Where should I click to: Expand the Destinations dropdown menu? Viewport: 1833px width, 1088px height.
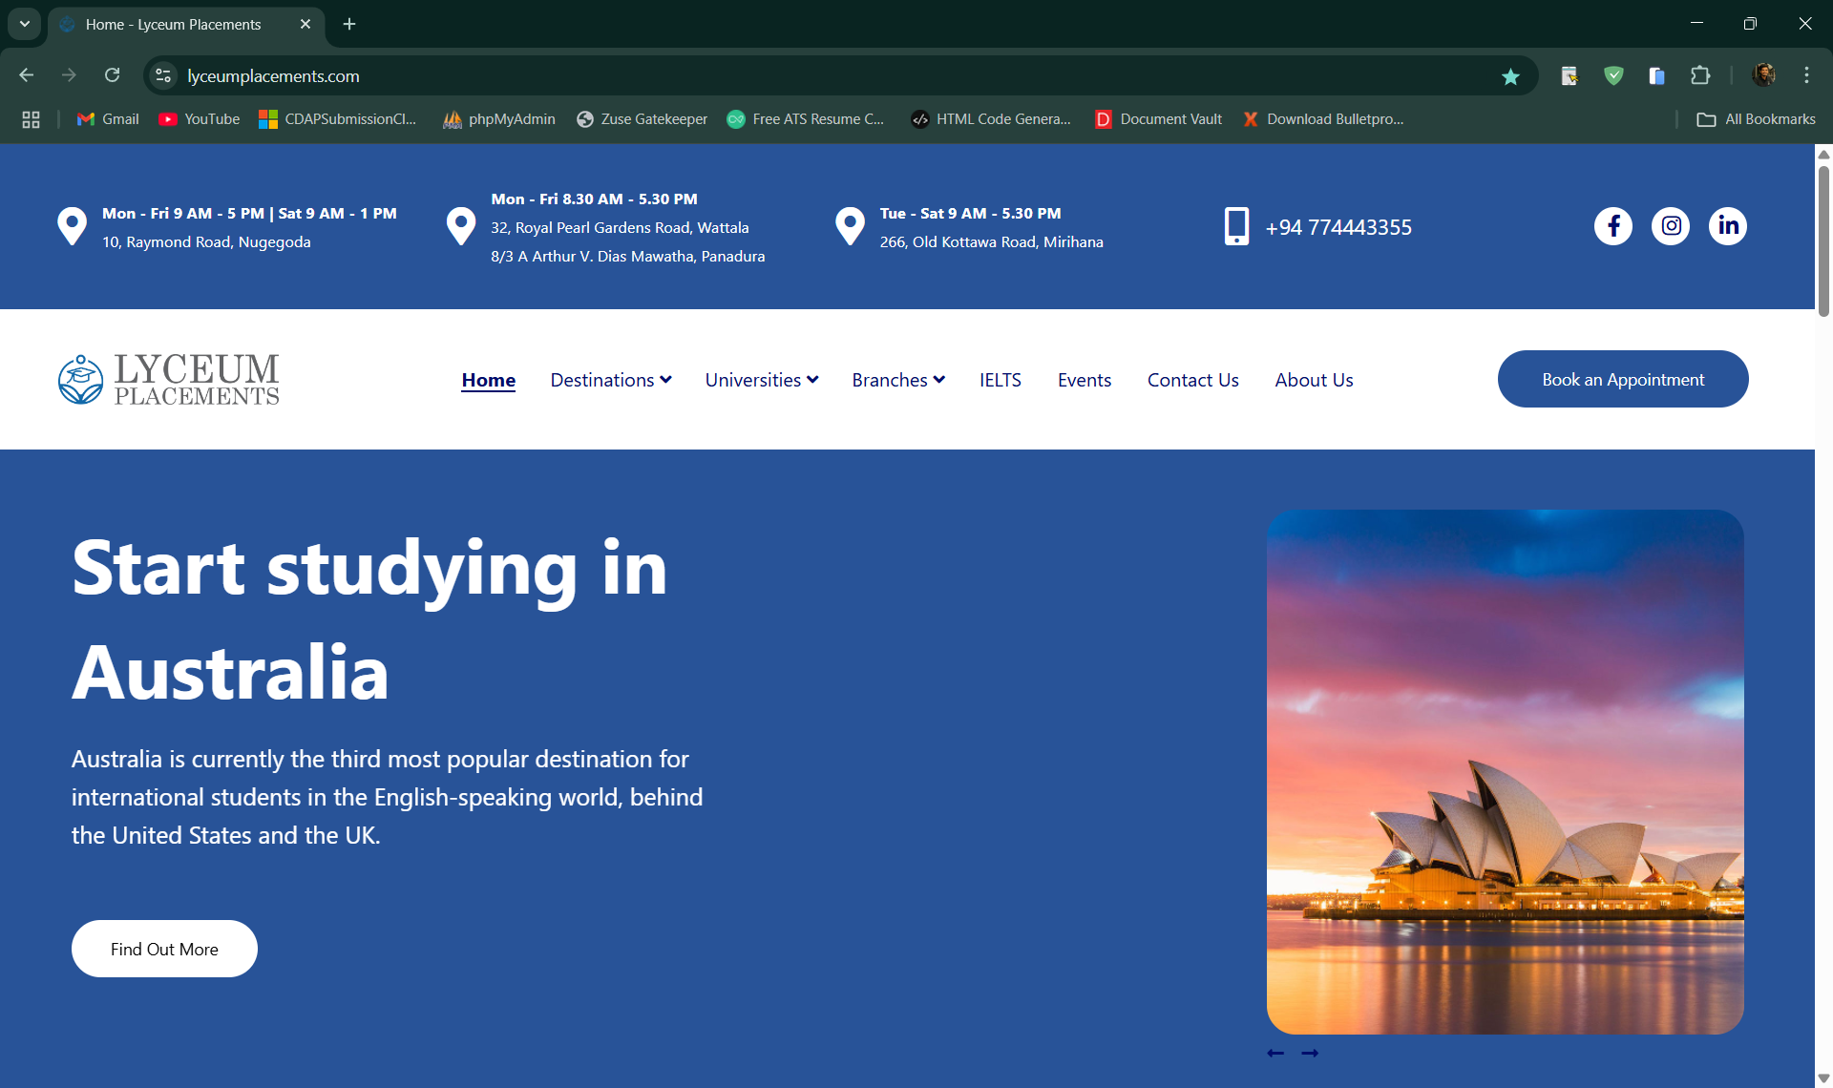pyautogui.click(x=611, y=380)
